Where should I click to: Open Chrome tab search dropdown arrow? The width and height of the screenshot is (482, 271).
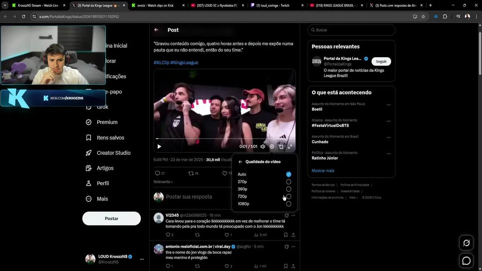coord(5,5)
